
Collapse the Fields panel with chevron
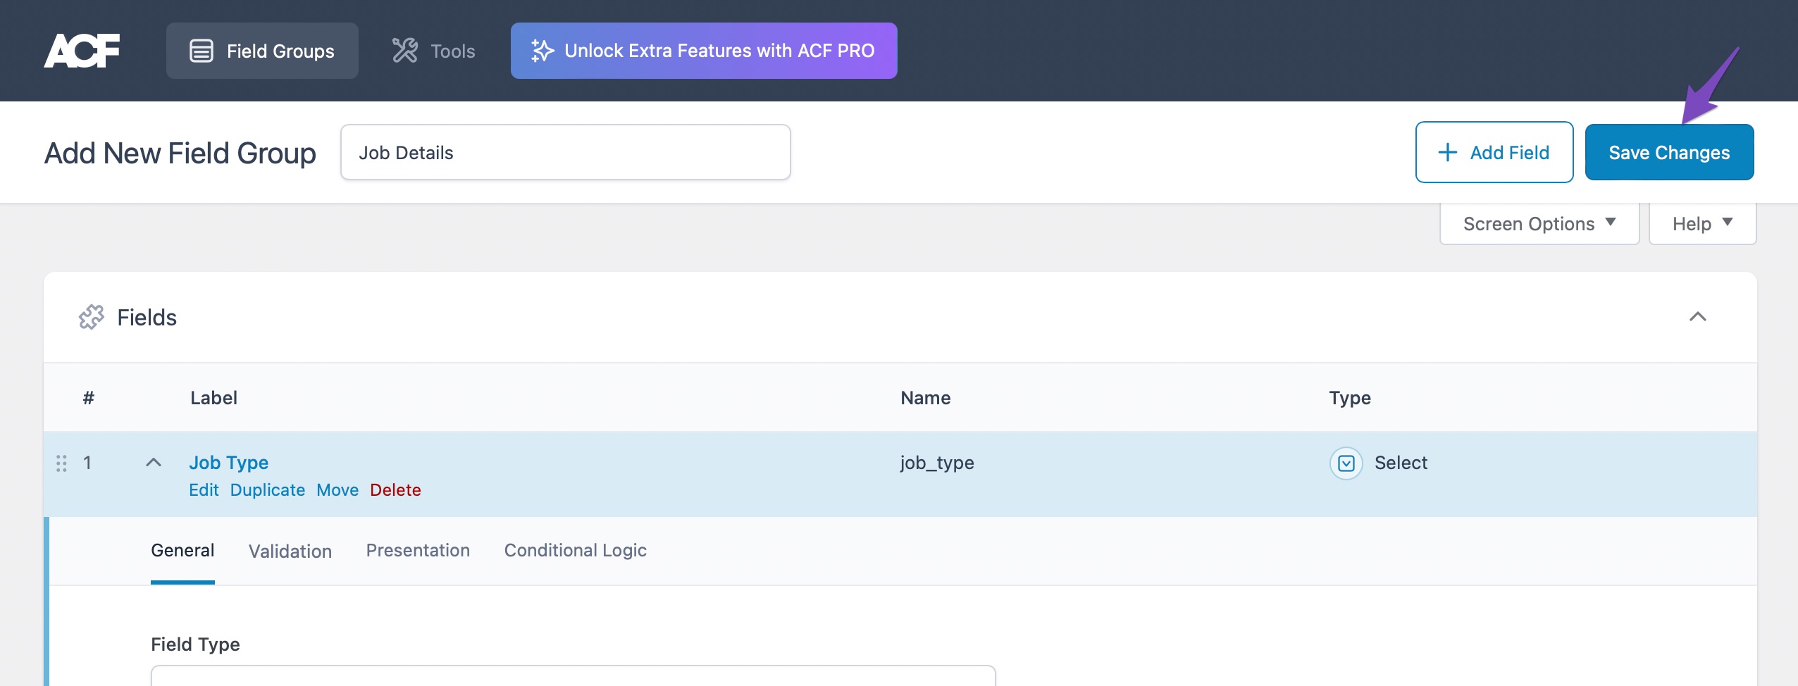[1698, 317]
